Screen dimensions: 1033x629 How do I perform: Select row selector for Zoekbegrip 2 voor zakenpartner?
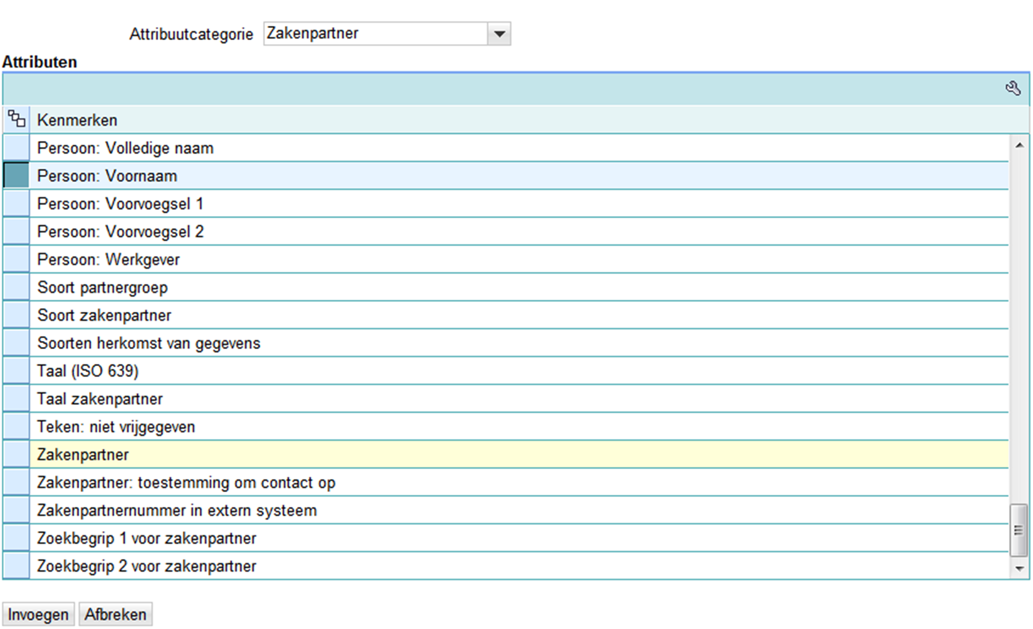(16, 566)
